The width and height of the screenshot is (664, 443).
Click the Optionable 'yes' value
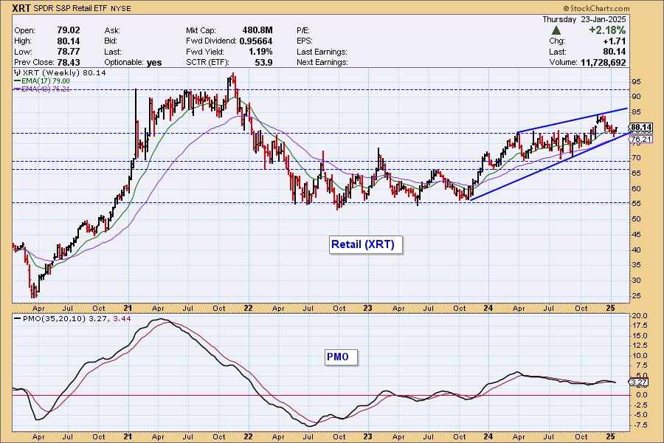(x=154, y=62)
